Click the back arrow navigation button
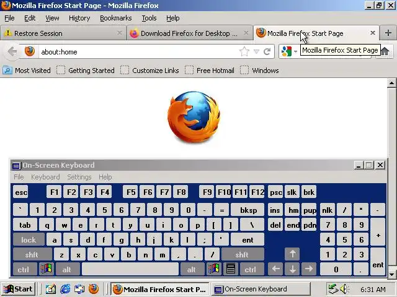Screen dimensions: 397x297 [12, 52]
